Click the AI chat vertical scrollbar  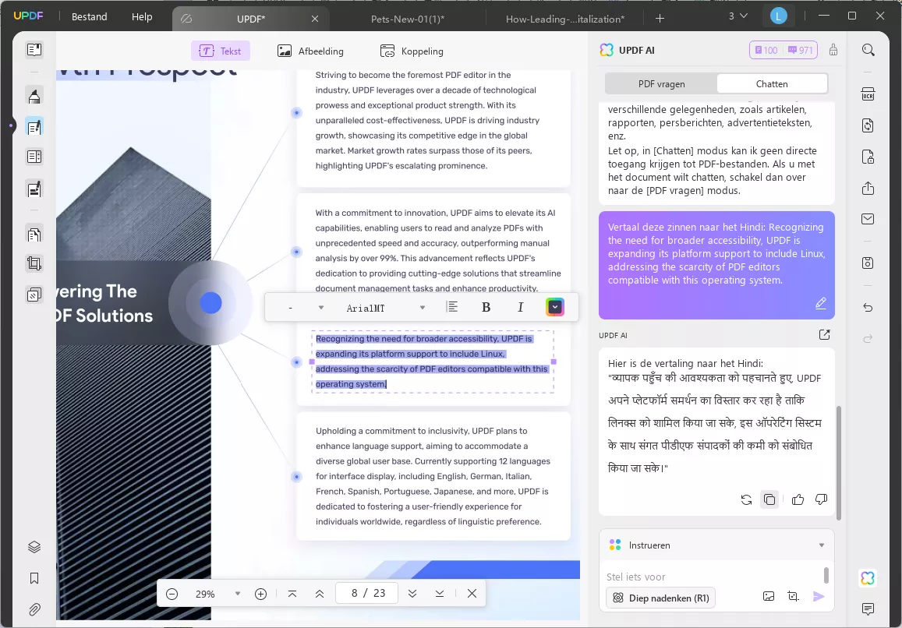pos(838,462)
